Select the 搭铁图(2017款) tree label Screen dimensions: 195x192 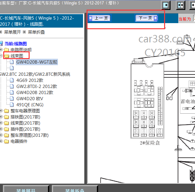(25, 117)
